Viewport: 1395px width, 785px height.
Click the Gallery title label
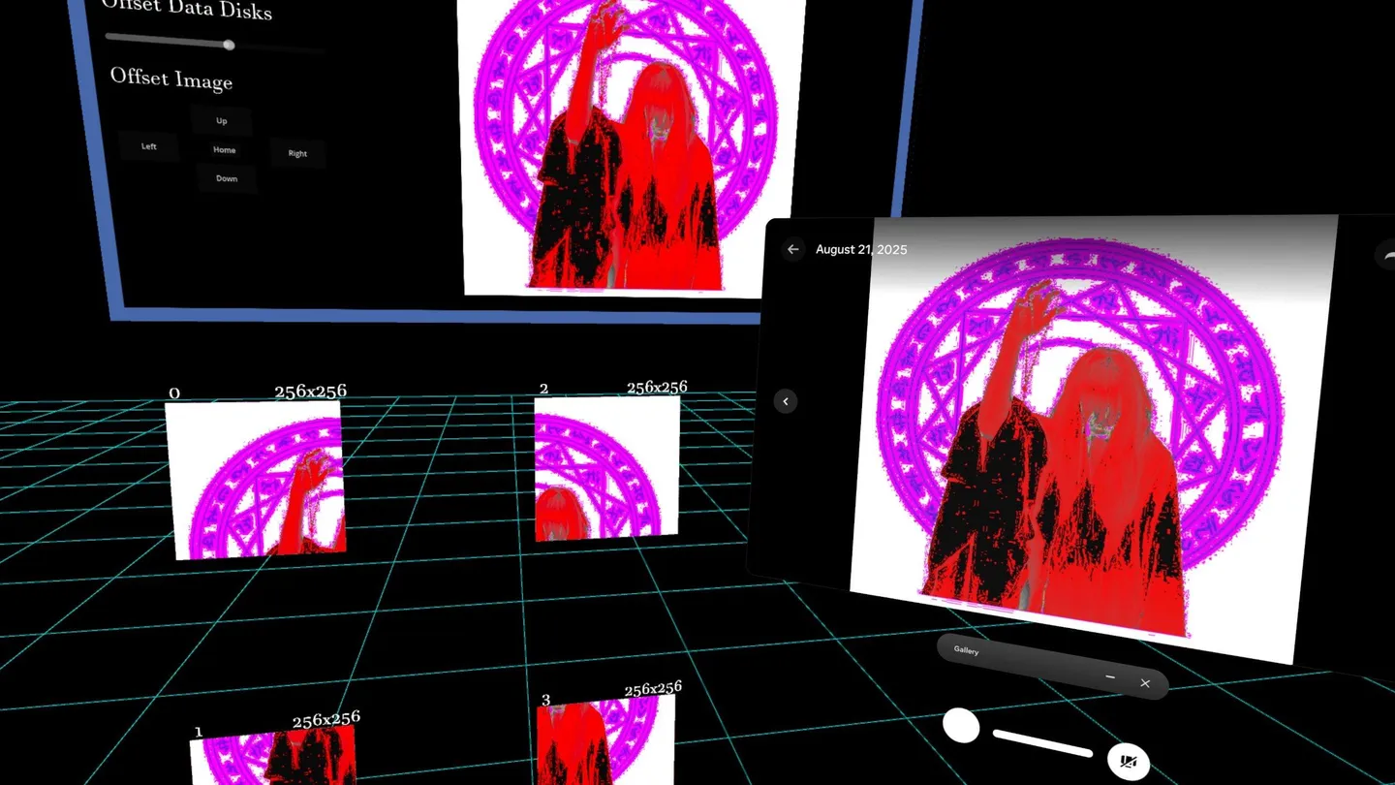click(x=966, y=650)
